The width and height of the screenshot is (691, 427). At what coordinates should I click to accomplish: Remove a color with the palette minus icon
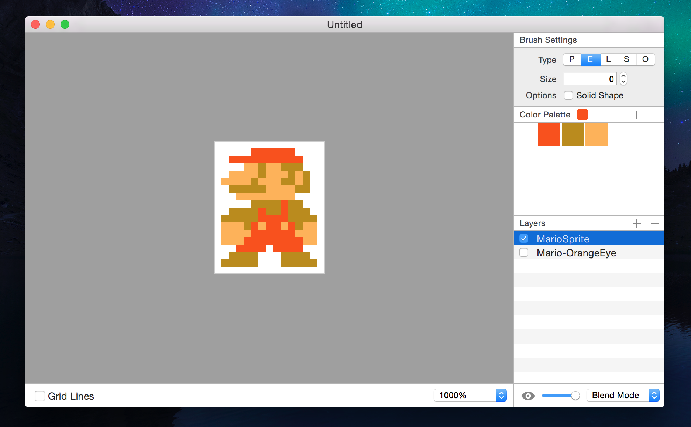[x=655, y=115]
